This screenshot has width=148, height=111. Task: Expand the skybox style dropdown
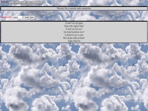point(18,17)
